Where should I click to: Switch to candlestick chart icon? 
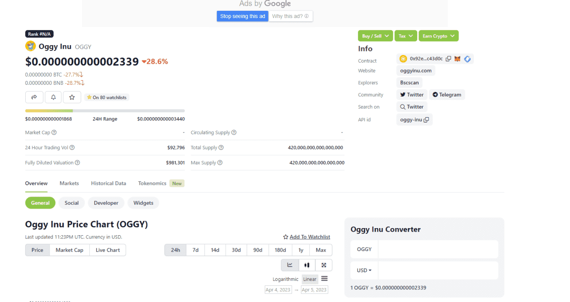[307, 265]
